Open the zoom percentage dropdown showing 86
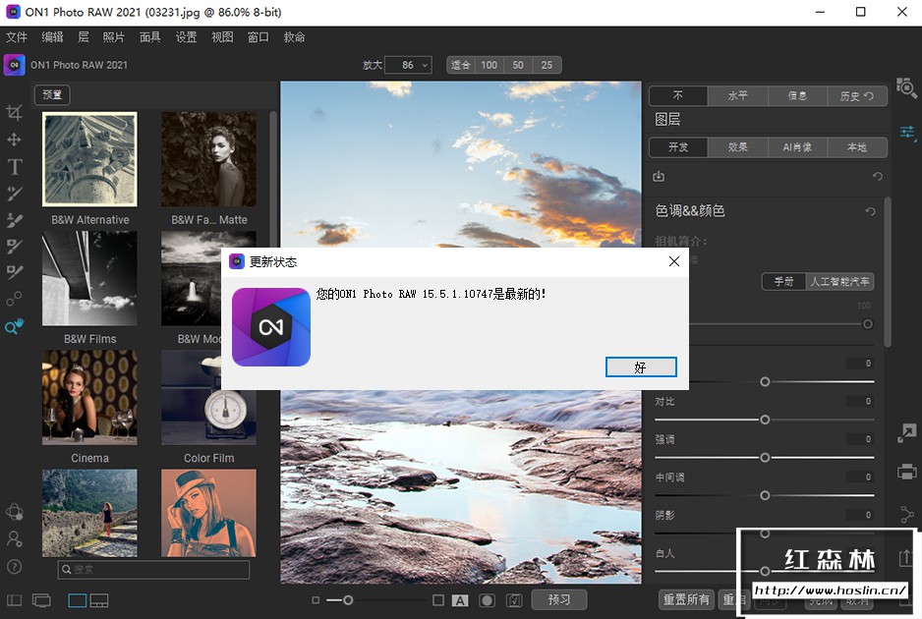This screenshot has width=922, height=619. pos(409,65)
